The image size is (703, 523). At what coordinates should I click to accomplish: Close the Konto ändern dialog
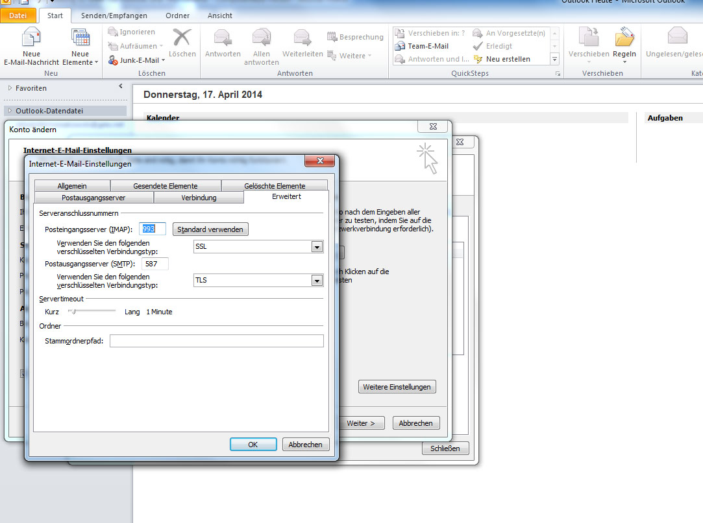[433, 127]
